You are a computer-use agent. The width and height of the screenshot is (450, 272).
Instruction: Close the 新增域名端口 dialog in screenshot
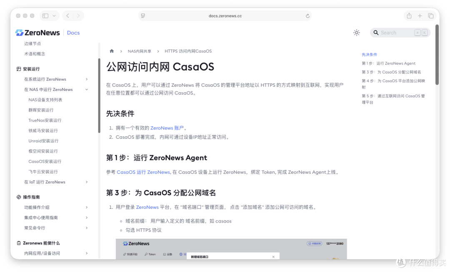[x=273, y=257]
